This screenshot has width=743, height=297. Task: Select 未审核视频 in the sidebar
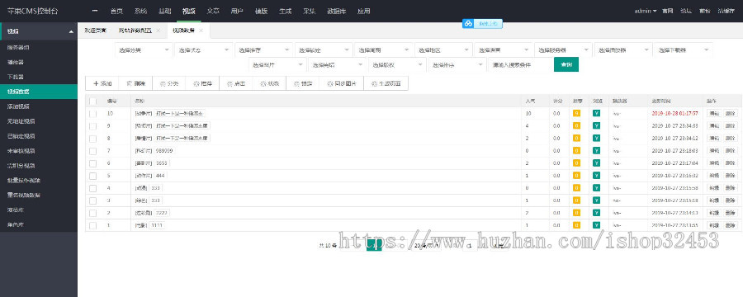click(x=38, y=151)
